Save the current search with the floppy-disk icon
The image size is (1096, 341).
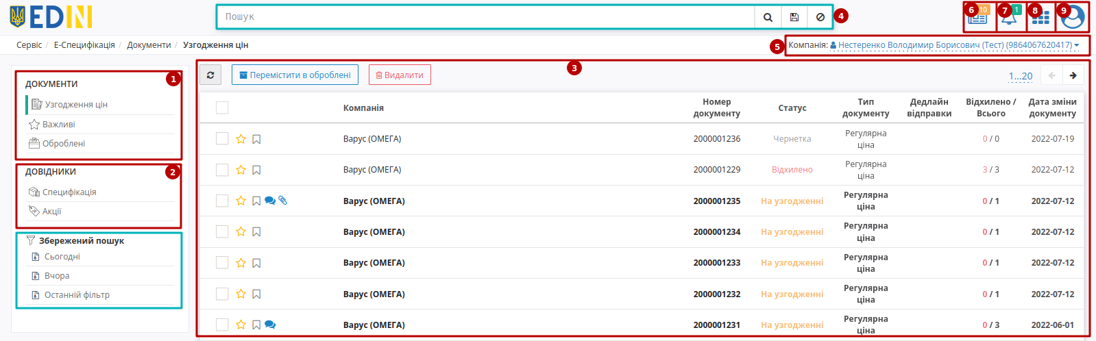pyautogui.click(x=794, y=17)
